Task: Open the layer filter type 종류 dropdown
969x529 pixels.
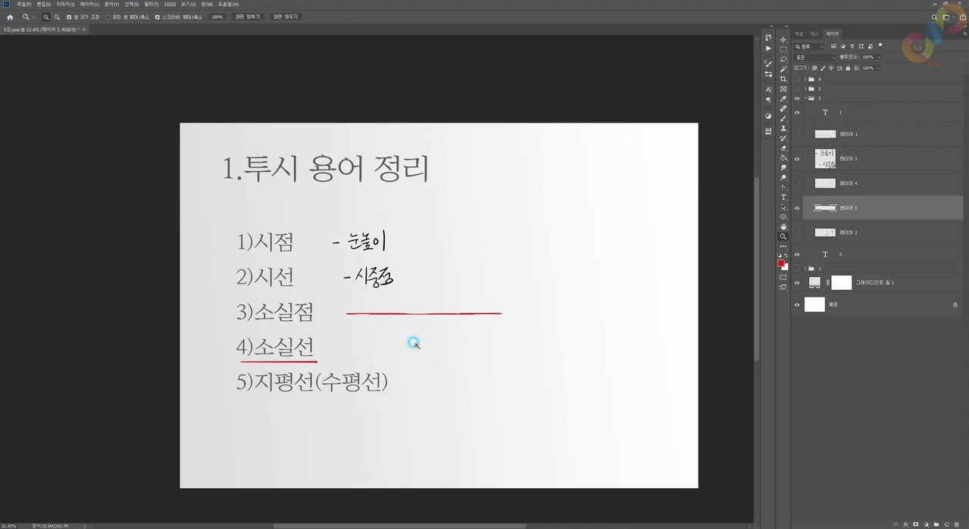Action: pos(809,46)
